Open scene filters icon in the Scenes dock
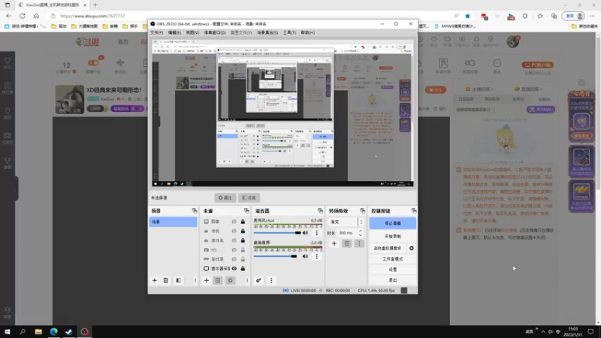601x338 pixels. tap(178, 280)
